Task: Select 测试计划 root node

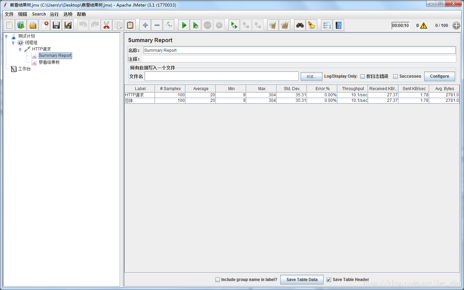Action: tap(26, 36)
